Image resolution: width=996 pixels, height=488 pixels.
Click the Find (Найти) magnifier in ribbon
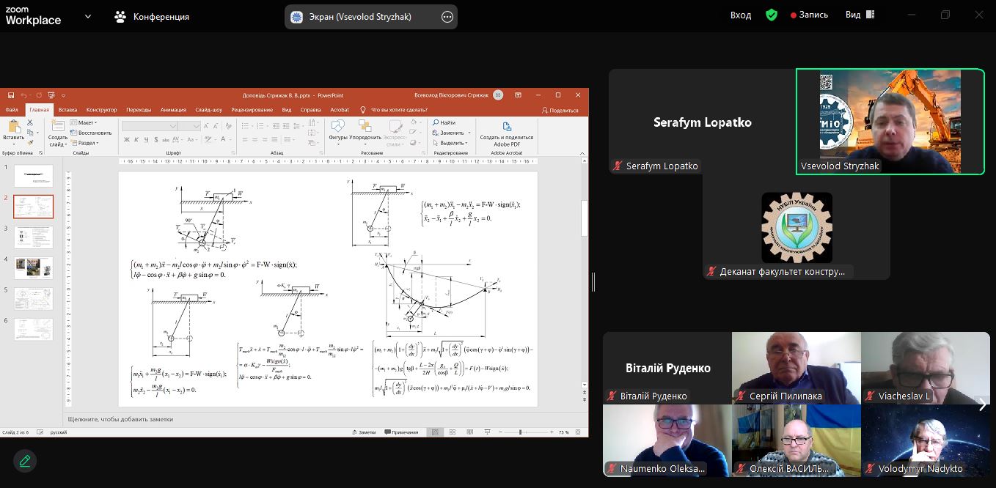(436, 122)
